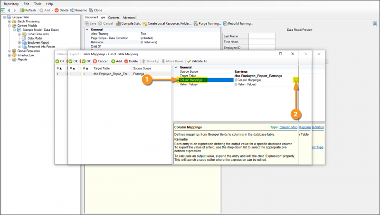
Task: Expand the Global Resources node
Action: (9, 51)
